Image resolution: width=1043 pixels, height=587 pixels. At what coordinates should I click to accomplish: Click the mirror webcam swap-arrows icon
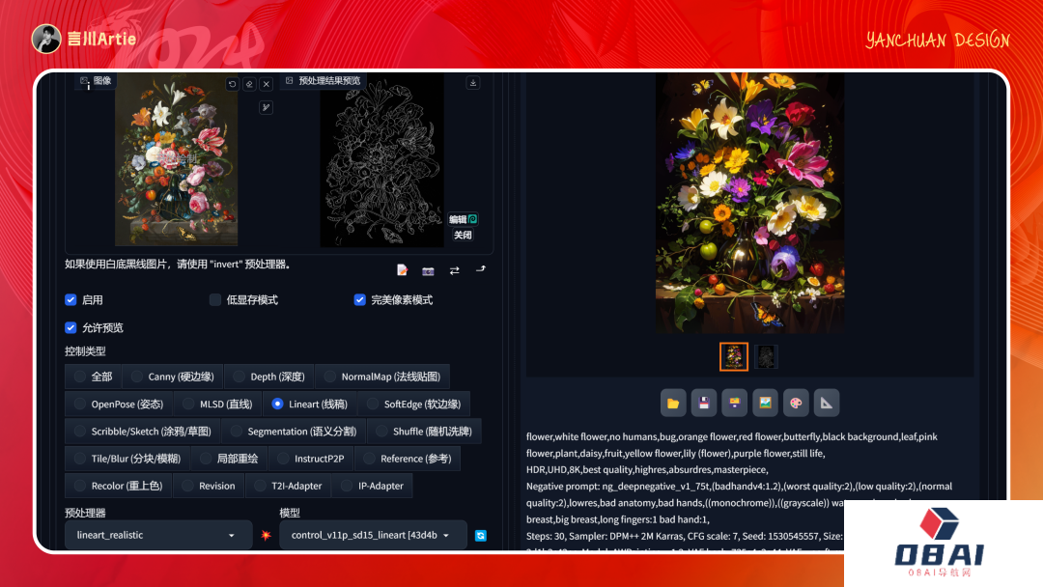[x=454, y=270]
